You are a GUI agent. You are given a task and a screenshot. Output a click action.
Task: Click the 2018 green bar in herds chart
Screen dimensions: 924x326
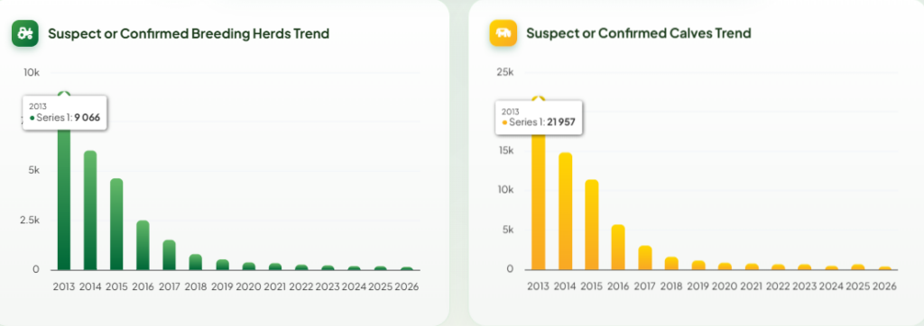pos(196,262)
